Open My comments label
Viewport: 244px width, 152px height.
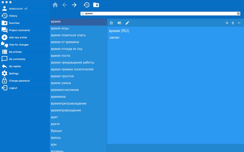tap(17, 59)
